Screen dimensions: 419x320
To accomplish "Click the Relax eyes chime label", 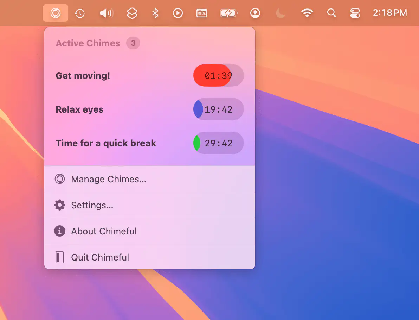I will tap(79, 109).
